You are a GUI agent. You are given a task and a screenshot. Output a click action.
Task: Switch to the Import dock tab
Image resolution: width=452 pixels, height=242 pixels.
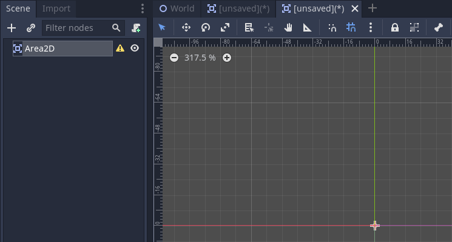tap(56, 8)
